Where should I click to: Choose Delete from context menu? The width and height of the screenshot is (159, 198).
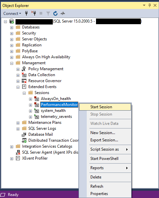tap(105, 177)
